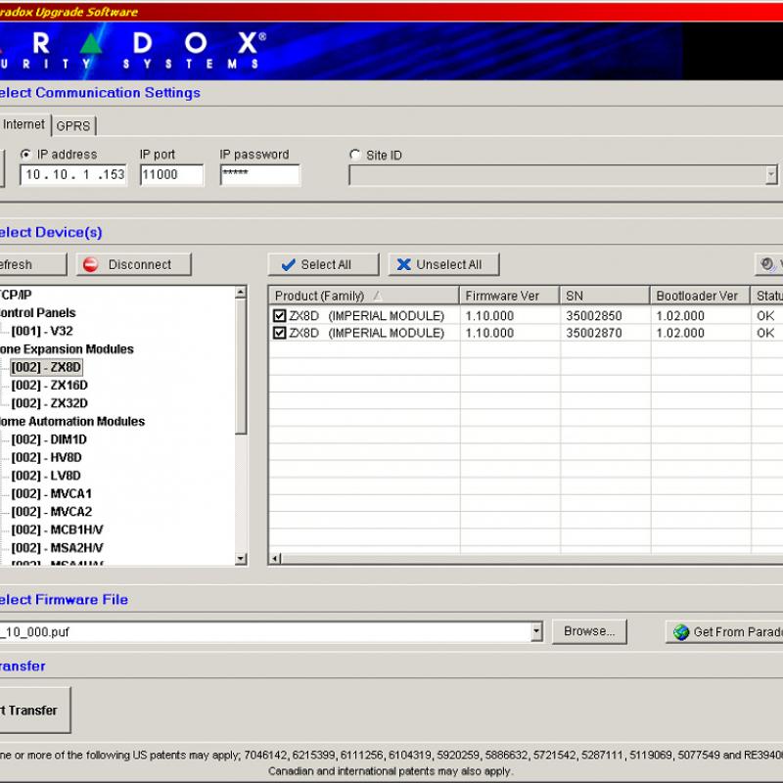The width and height of the screenshot is (783, 783).
Task: Click the Status column header
Action: tap(767, 296)
